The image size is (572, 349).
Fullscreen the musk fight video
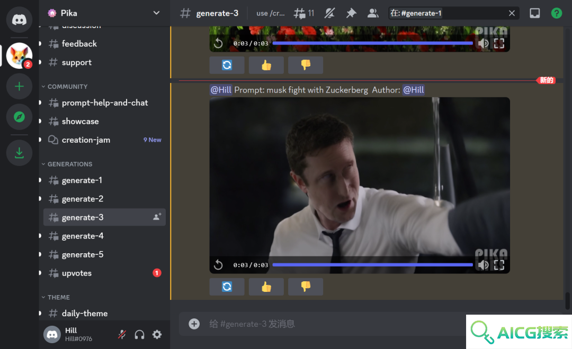499,265
